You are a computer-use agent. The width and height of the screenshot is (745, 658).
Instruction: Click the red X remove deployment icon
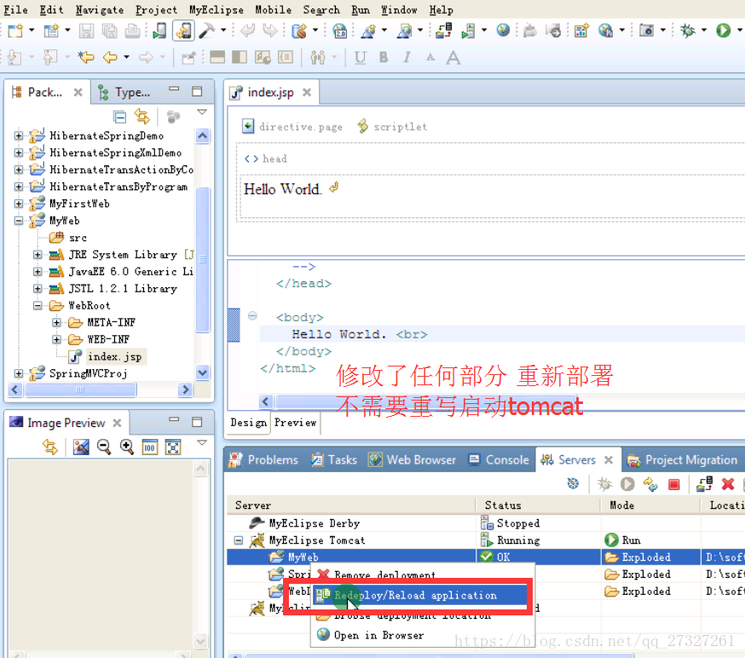pyautogui.click(x=727, y=484)
